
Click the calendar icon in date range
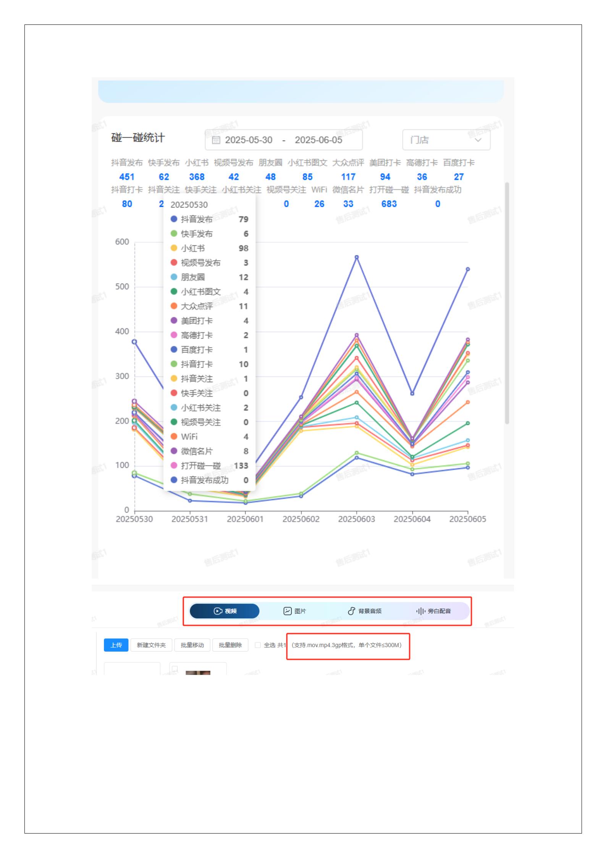coord(216,140)
